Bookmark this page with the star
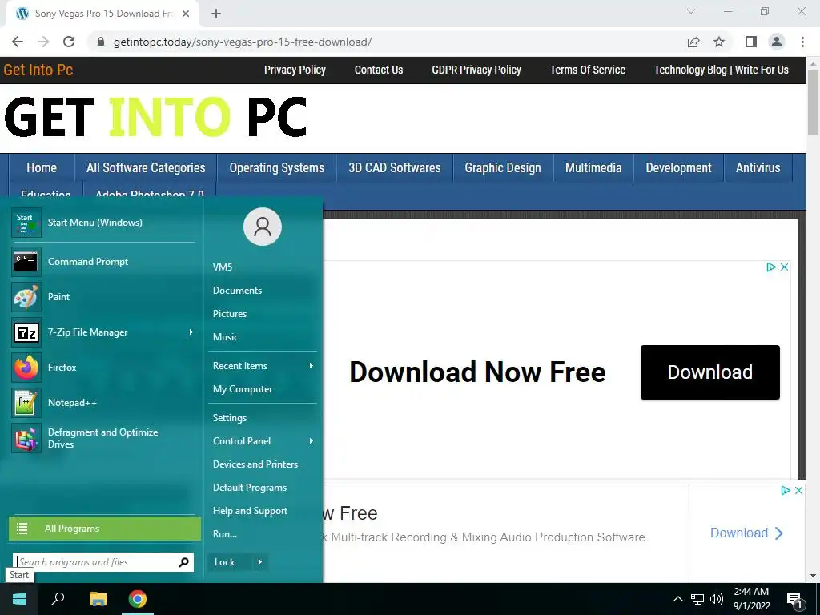This screenshot has height=615, width=820. pos(719,42)
